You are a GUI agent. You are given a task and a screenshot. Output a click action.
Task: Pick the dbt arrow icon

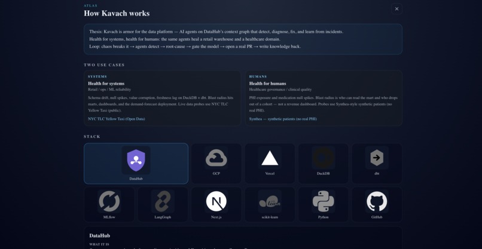(x=377, y=158)
